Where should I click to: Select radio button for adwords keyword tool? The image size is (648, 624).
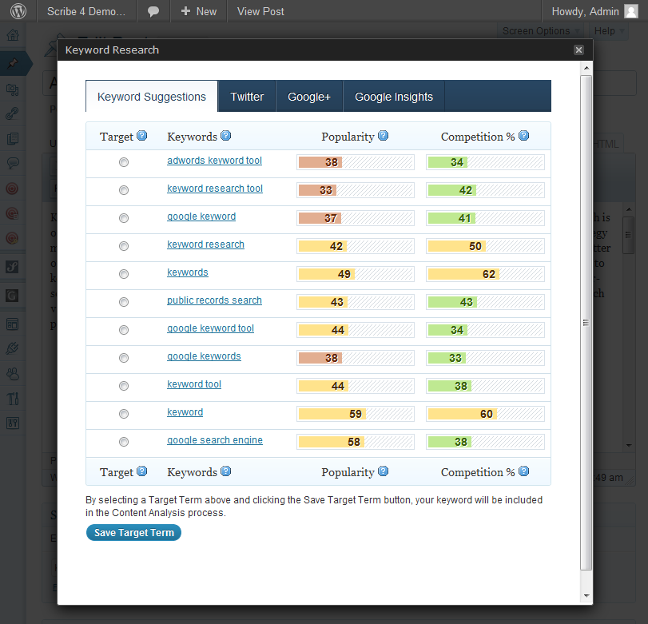pos(123,162)
